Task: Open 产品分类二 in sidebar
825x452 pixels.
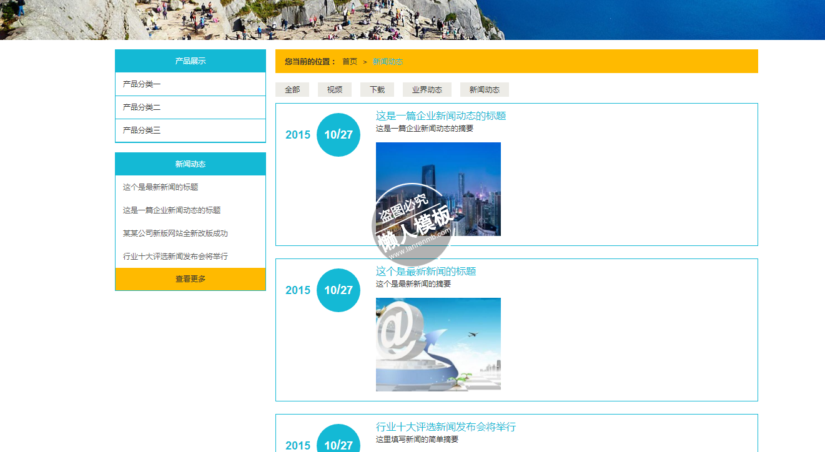Action: point(142,107)
